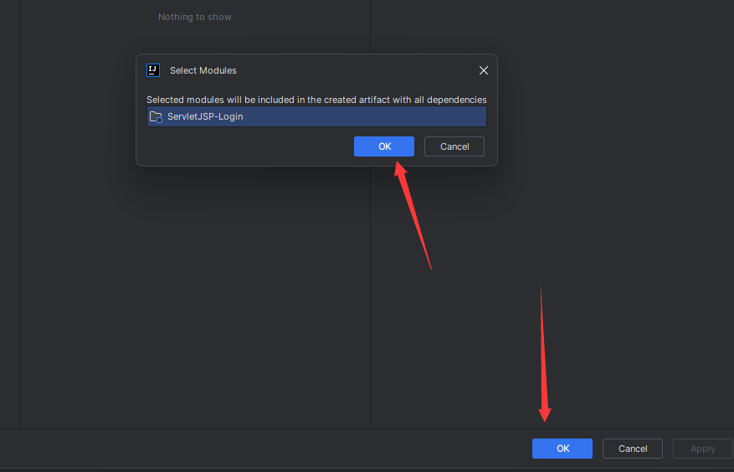This screenshot has width=734, height=472.
Task: Click the divider right of the "Nothing to show" panel
Action: pos(370,293)
